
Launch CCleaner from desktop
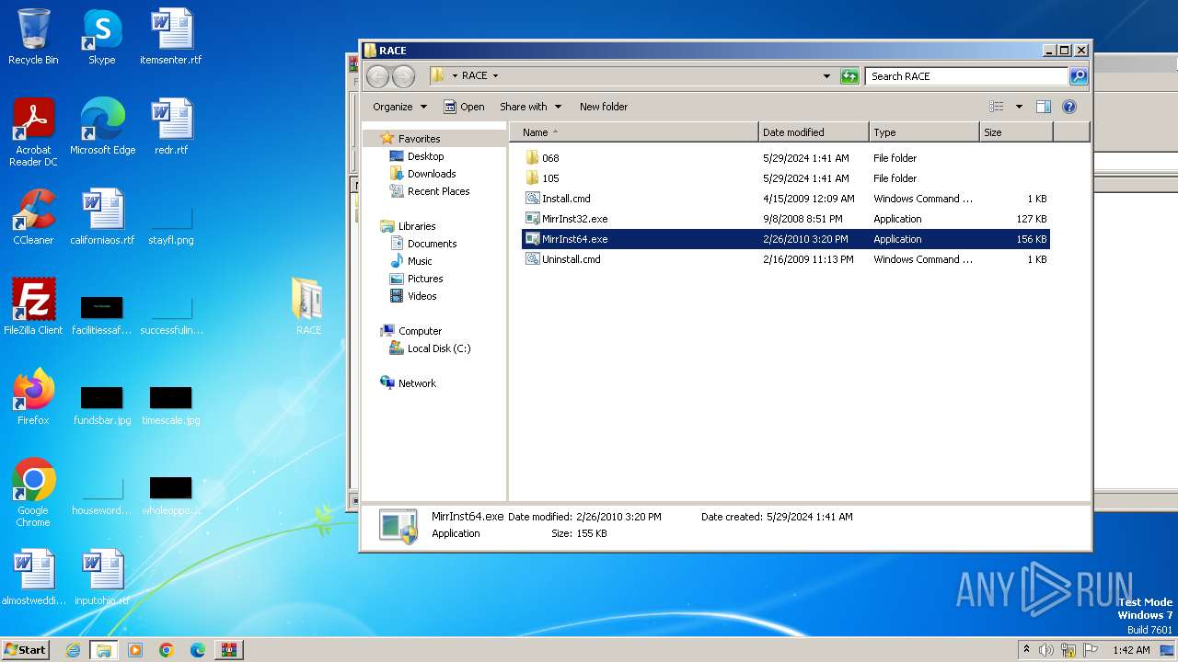click(33, 217)
